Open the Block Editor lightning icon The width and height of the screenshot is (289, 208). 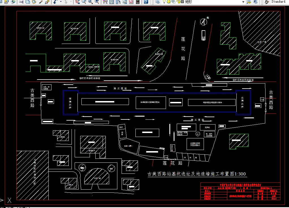48,2
